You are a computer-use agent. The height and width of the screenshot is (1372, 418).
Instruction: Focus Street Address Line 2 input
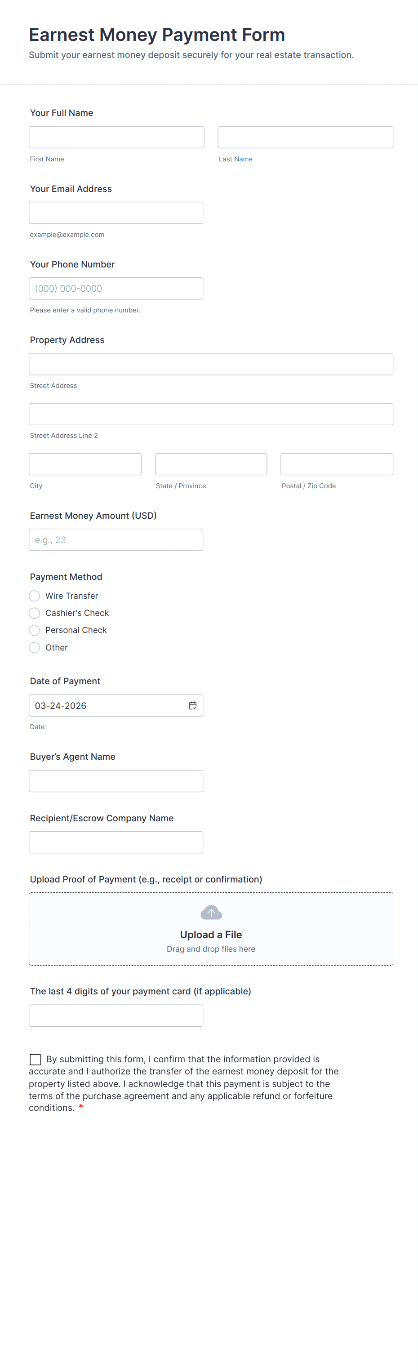(211, 414)
